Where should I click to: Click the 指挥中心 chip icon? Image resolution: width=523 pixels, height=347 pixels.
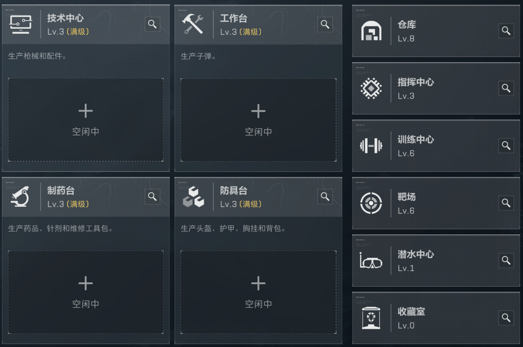[370, 89]
